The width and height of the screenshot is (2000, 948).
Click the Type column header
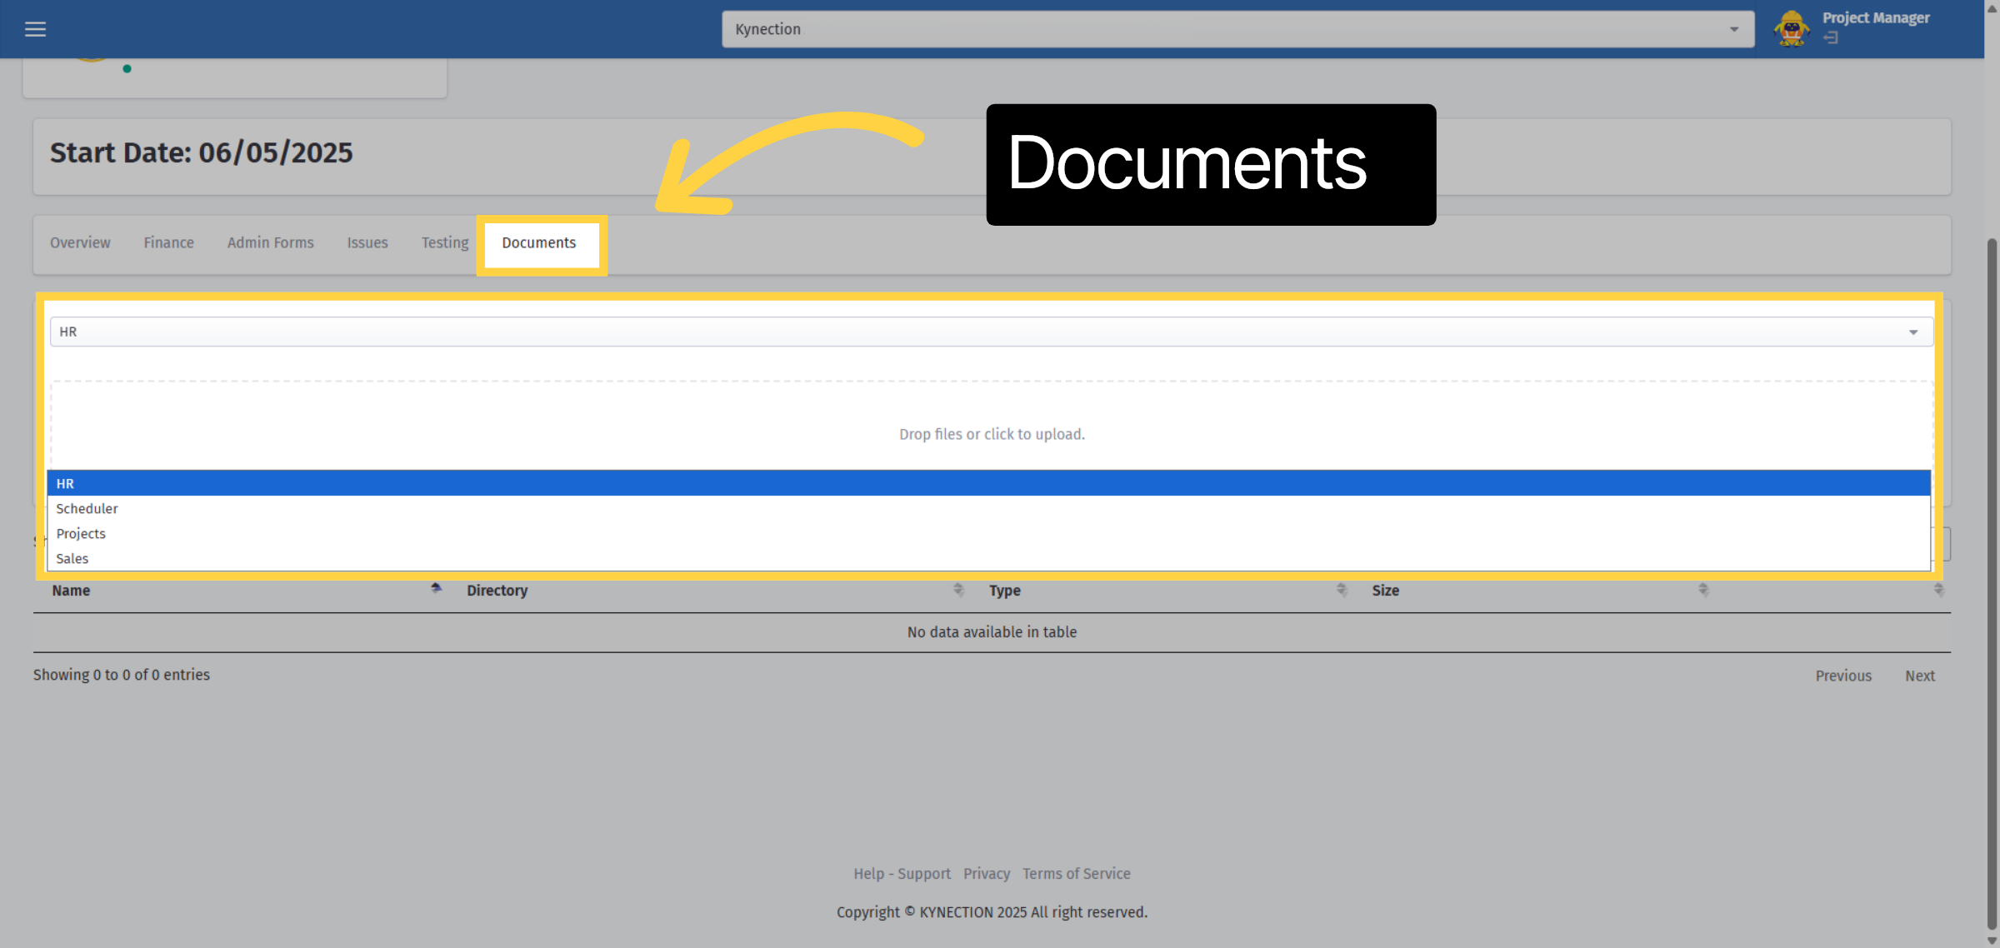tap(1005, 590)
